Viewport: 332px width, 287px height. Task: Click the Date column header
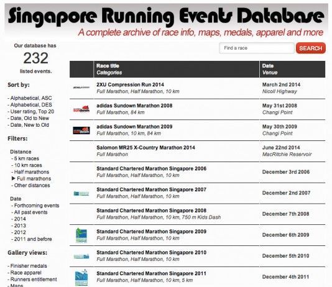click(268, 66)
